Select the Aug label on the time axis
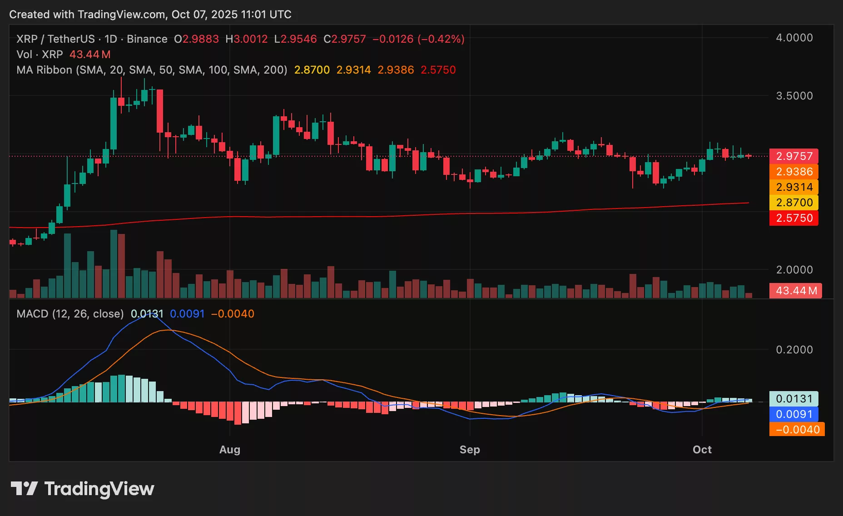 coord(230,449)
